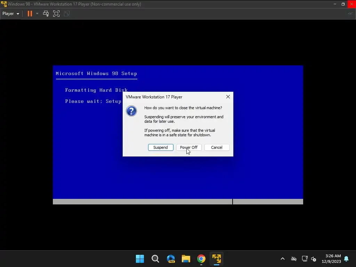The image size is (356, 267).
Task: Open the clock showing 3:26 AM
Action: [331, 259]
